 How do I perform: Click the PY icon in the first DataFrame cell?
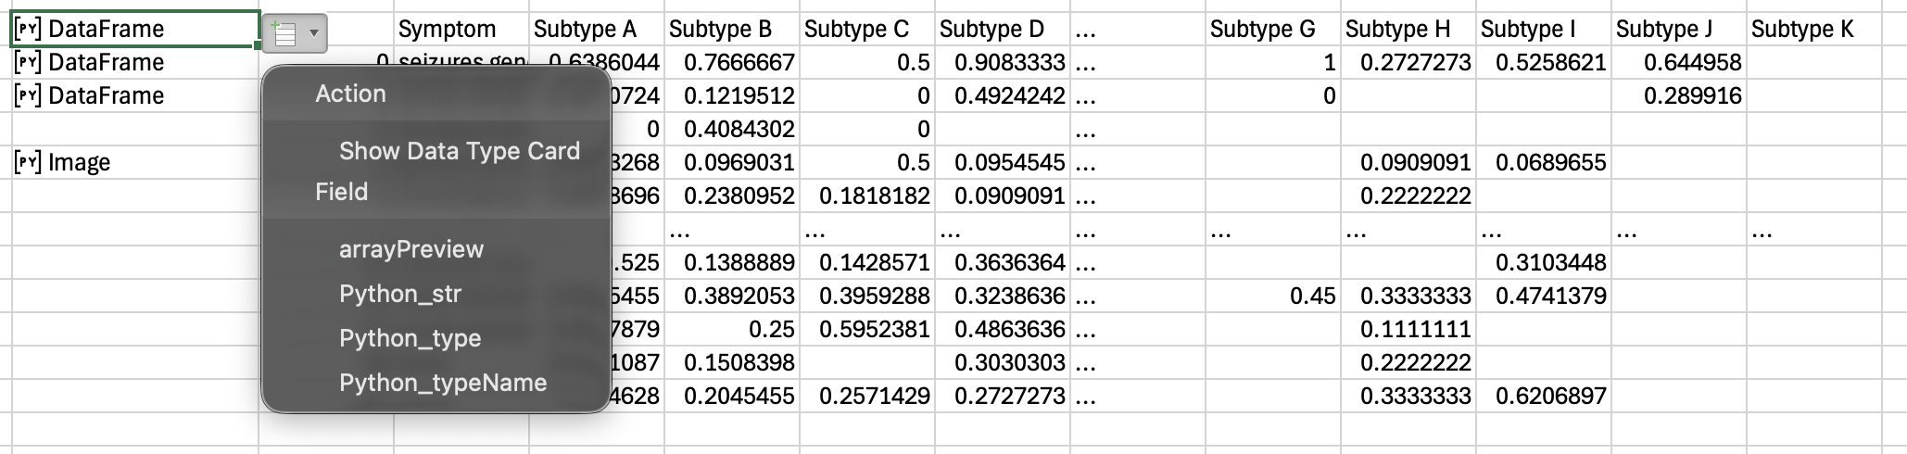(x=28, y=30)
